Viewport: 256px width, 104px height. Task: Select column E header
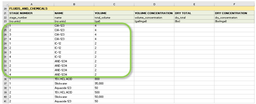[194, 4]
